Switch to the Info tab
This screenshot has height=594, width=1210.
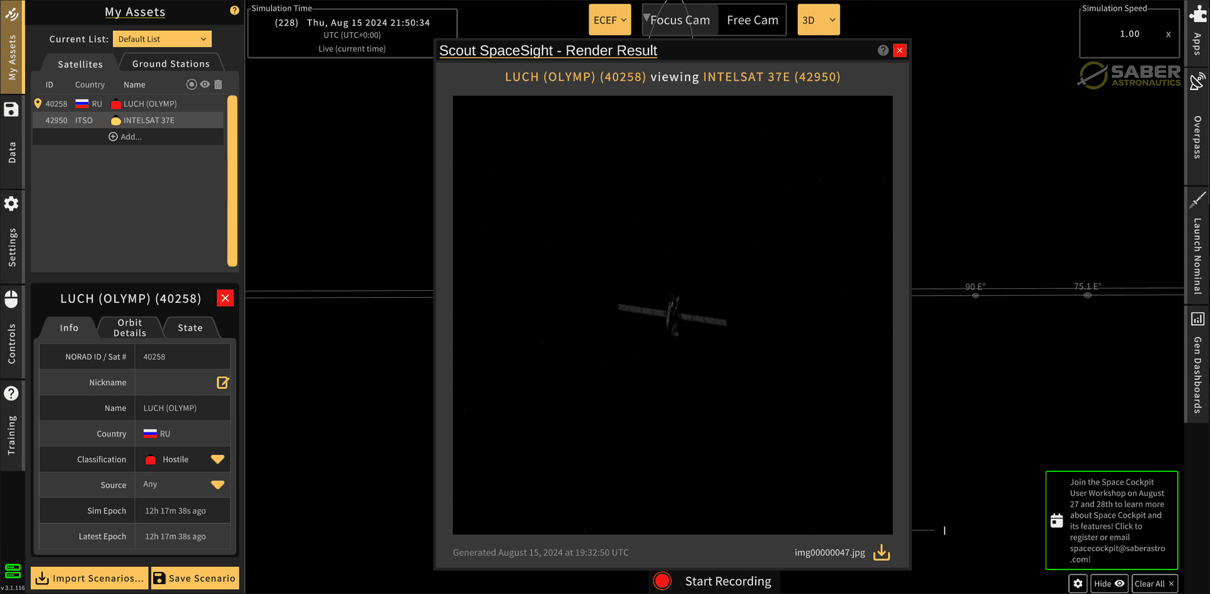tap(69, 328)
